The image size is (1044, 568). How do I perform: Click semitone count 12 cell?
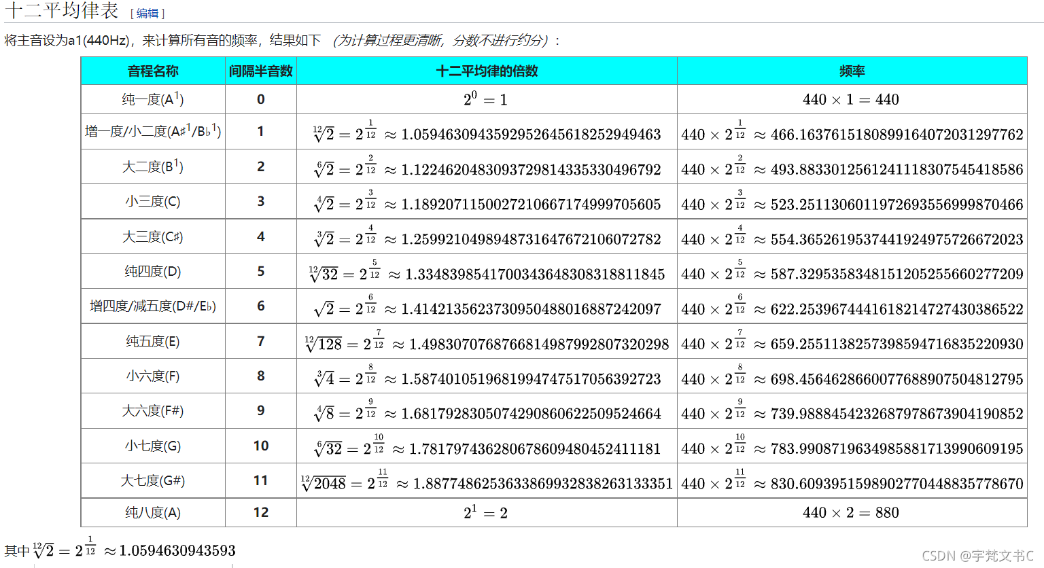[x=261, y=512]
